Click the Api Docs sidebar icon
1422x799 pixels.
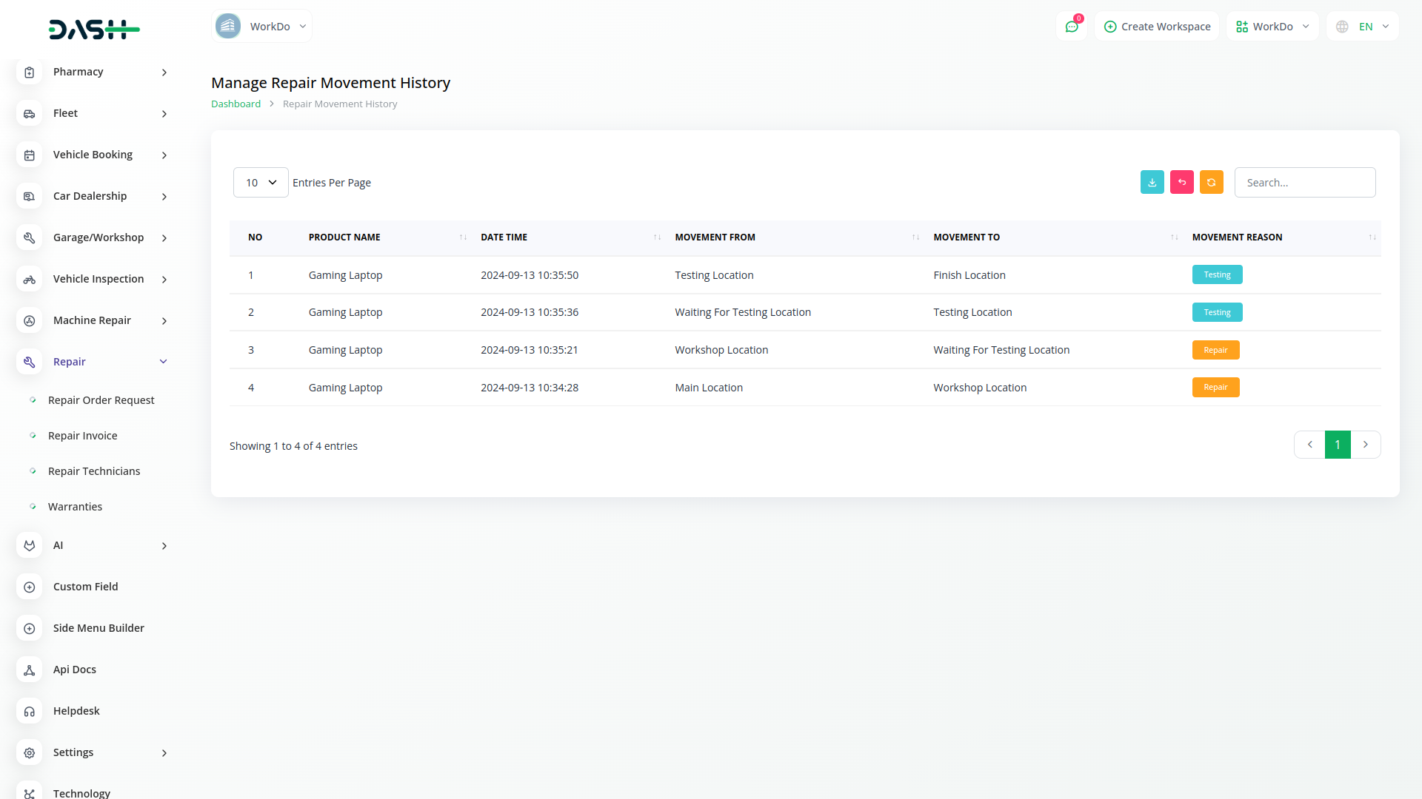click(x=29, y=670)
